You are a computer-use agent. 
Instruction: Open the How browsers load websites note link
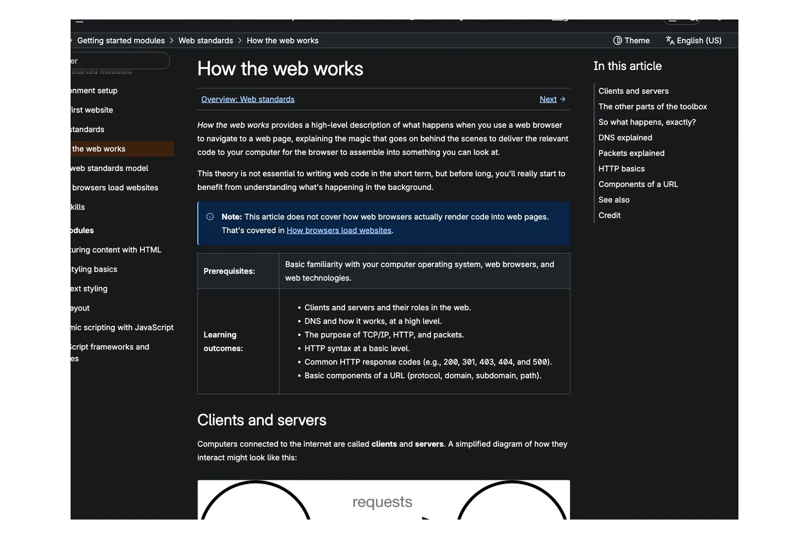coord(339,230)
